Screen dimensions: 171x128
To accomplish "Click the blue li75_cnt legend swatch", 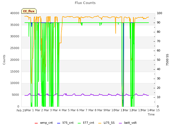I will (x=59, y=123).
